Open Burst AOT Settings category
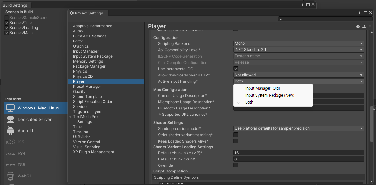Screen dimensions: 376x185 point(90,36)
